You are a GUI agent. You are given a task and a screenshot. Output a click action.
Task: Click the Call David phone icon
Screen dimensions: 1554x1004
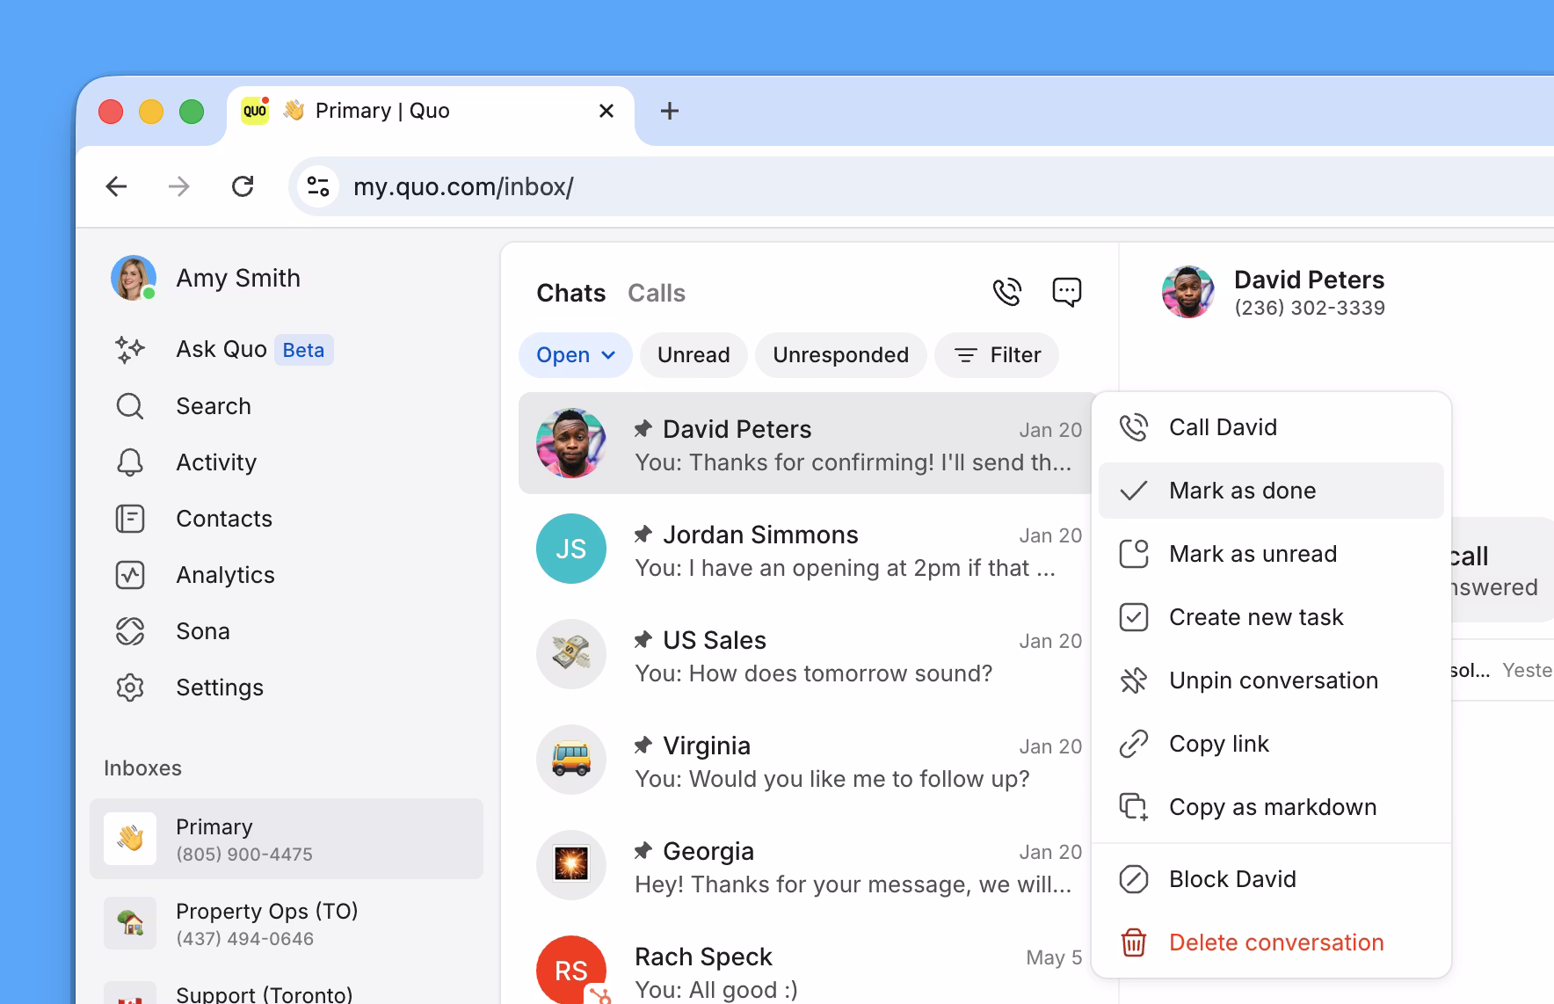point(1134,427)
